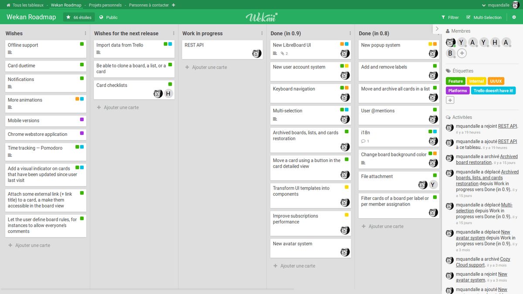The image size is (523, 294).
Task: Switch to Personnes à contacter board
Action: [x=149, y=5]
